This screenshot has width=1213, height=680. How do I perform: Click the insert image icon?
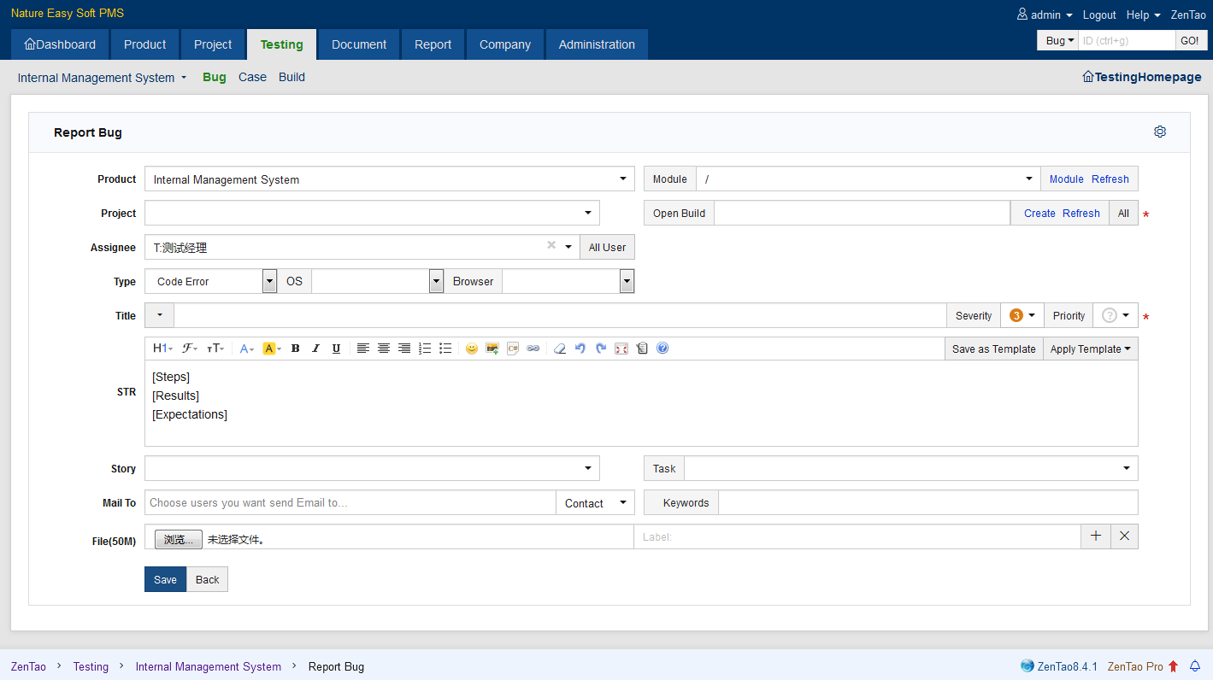coord(492,349)
